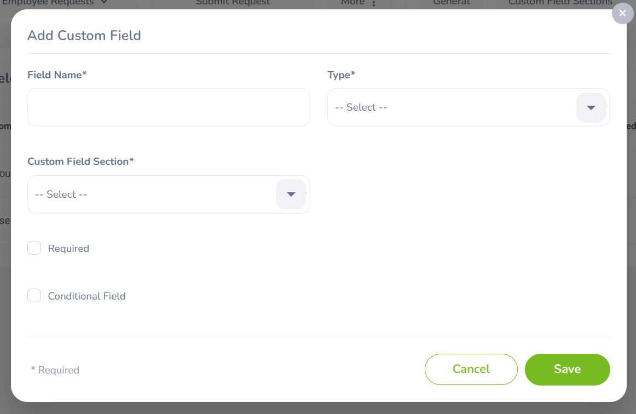
Task: Click the three-dot icon beside More
Action: (374, 3)
